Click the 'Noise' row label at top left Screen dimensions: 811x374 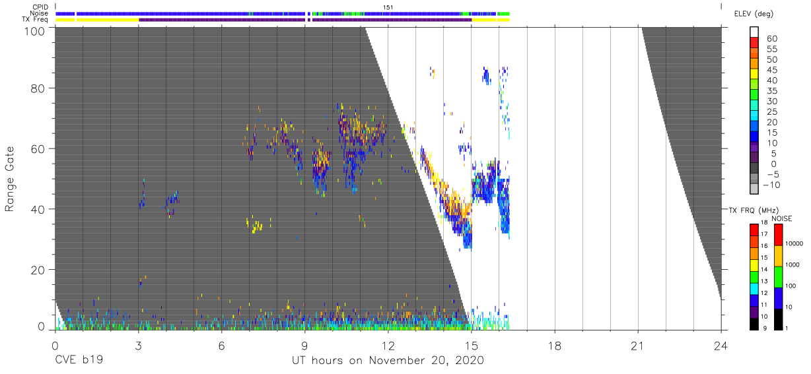pyautogui.click(x=40, y=13)
